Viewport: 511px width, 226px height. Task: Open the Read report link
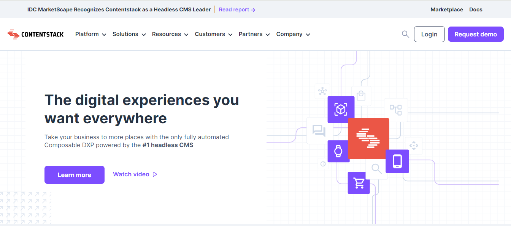234,9
